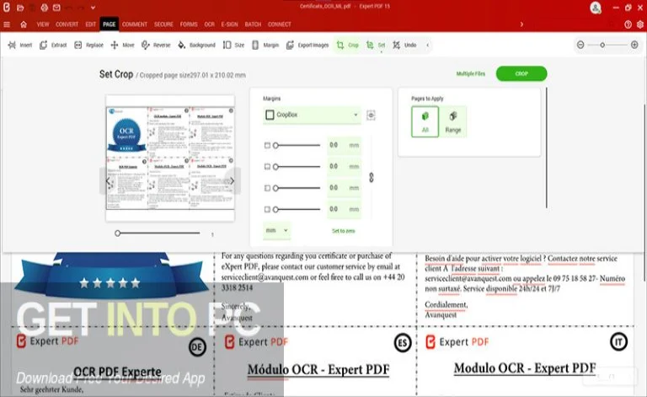647x397 pixels.
Task: Click the Insert pages tool
Action: click(20, 45)
